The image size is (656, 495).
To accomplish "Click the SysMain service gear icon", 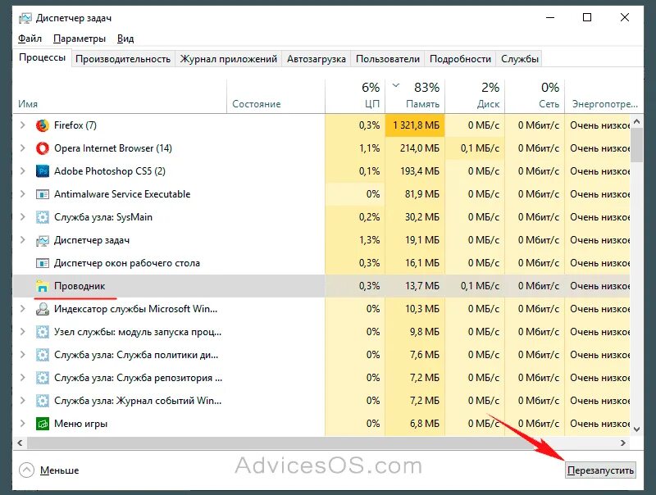I will [x=43, y=217].
